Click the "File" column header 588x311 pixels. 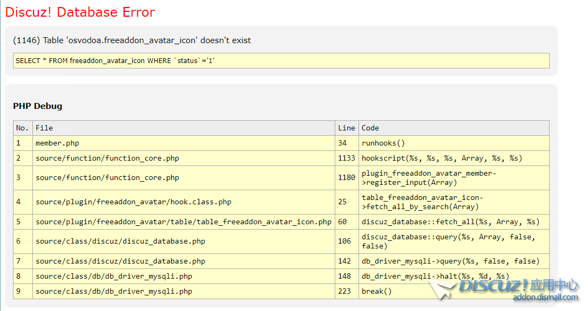coord(184,128)
